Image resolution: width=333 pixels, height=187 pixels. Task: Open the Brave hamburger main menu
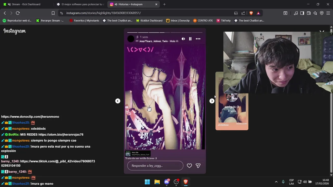[328, 13]
